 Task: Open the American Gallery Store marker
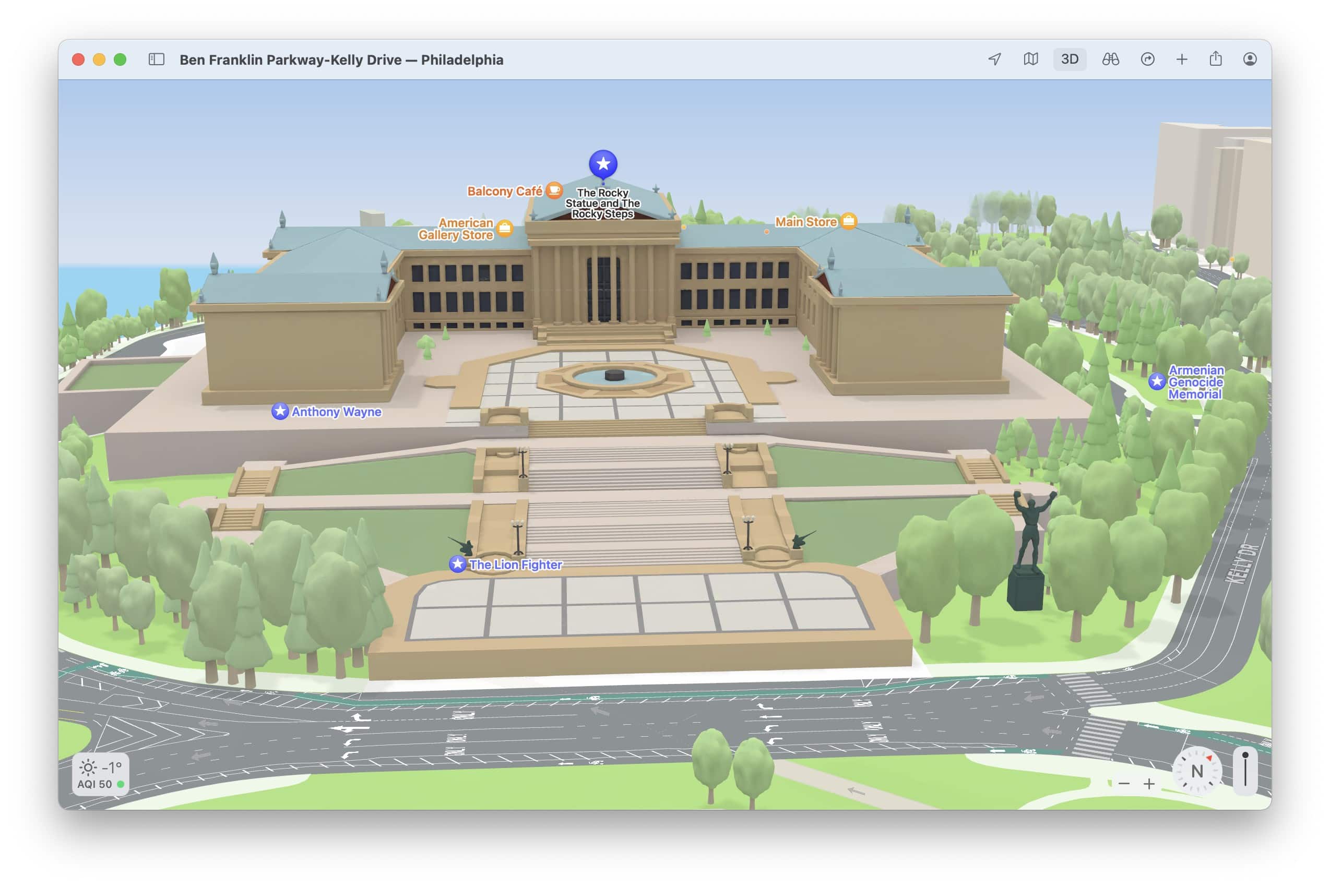[x=503, y=229]
